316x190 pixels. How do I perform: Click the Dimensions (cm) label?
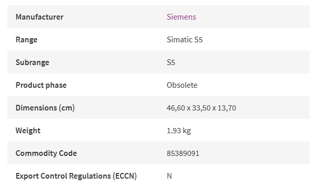(x=45, y=108)
